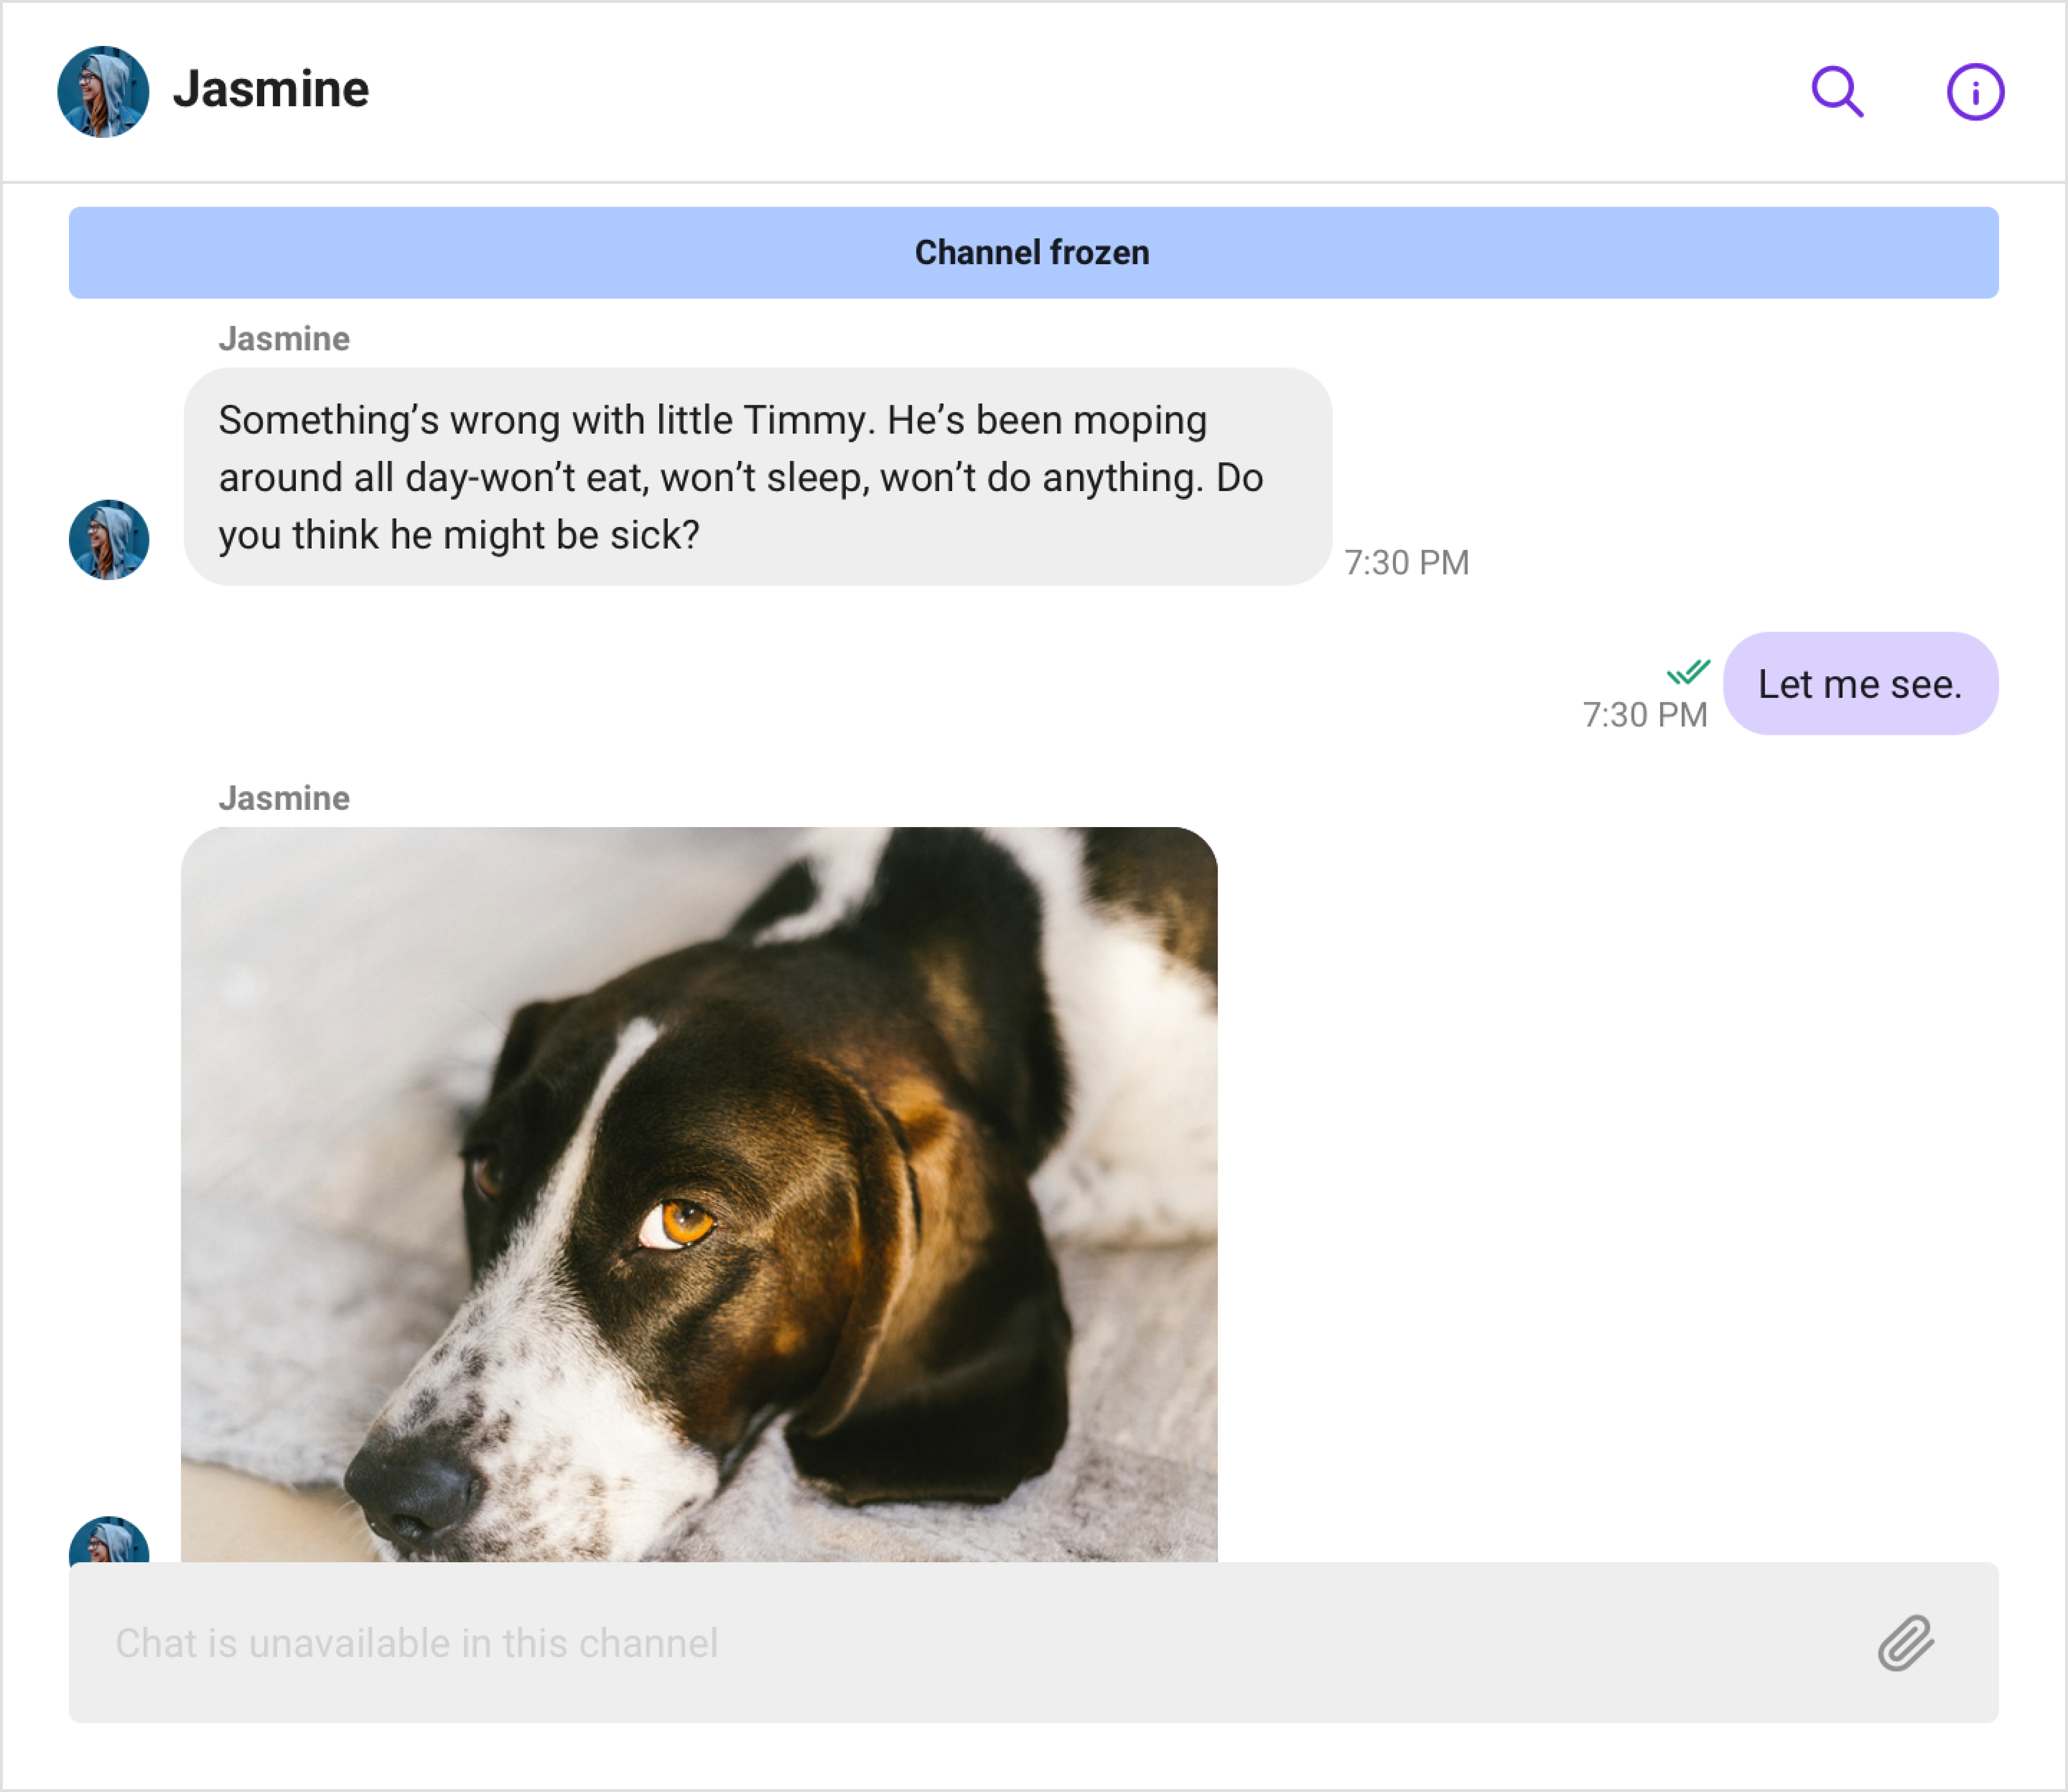2068x1792 pixels.
Task: Click the read-receipt double checkmark
Action: 1689,674
